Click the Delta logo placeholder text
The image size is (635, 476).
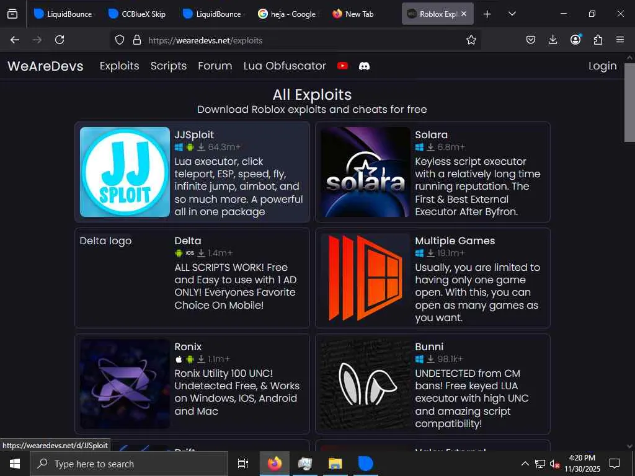[105, 241]
